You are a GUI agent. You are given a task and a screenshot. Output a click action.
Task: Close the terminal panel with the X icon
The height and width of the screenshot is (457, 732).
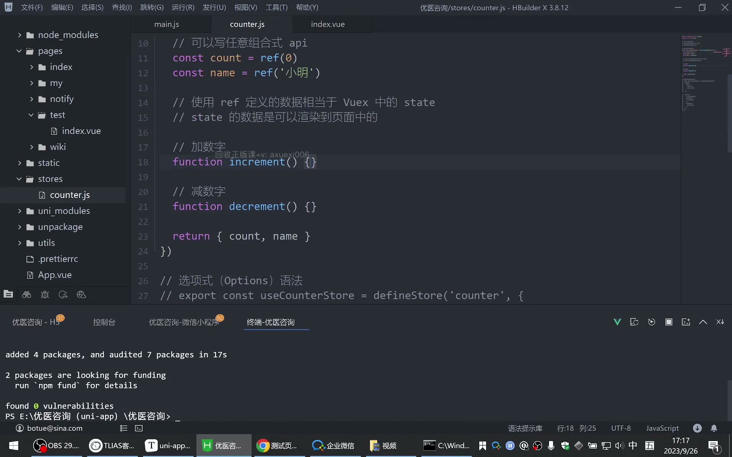coord(720,322)
